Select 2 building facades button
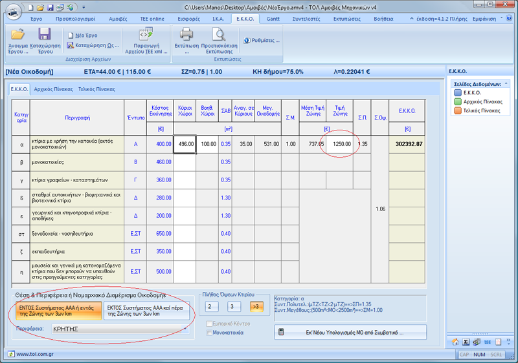518x363 pixels. (212, 307)
